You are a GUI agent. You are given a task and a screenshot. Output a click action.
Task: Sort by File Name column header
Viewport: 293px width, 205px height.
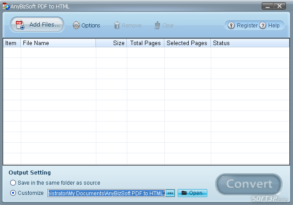(58, 43)
